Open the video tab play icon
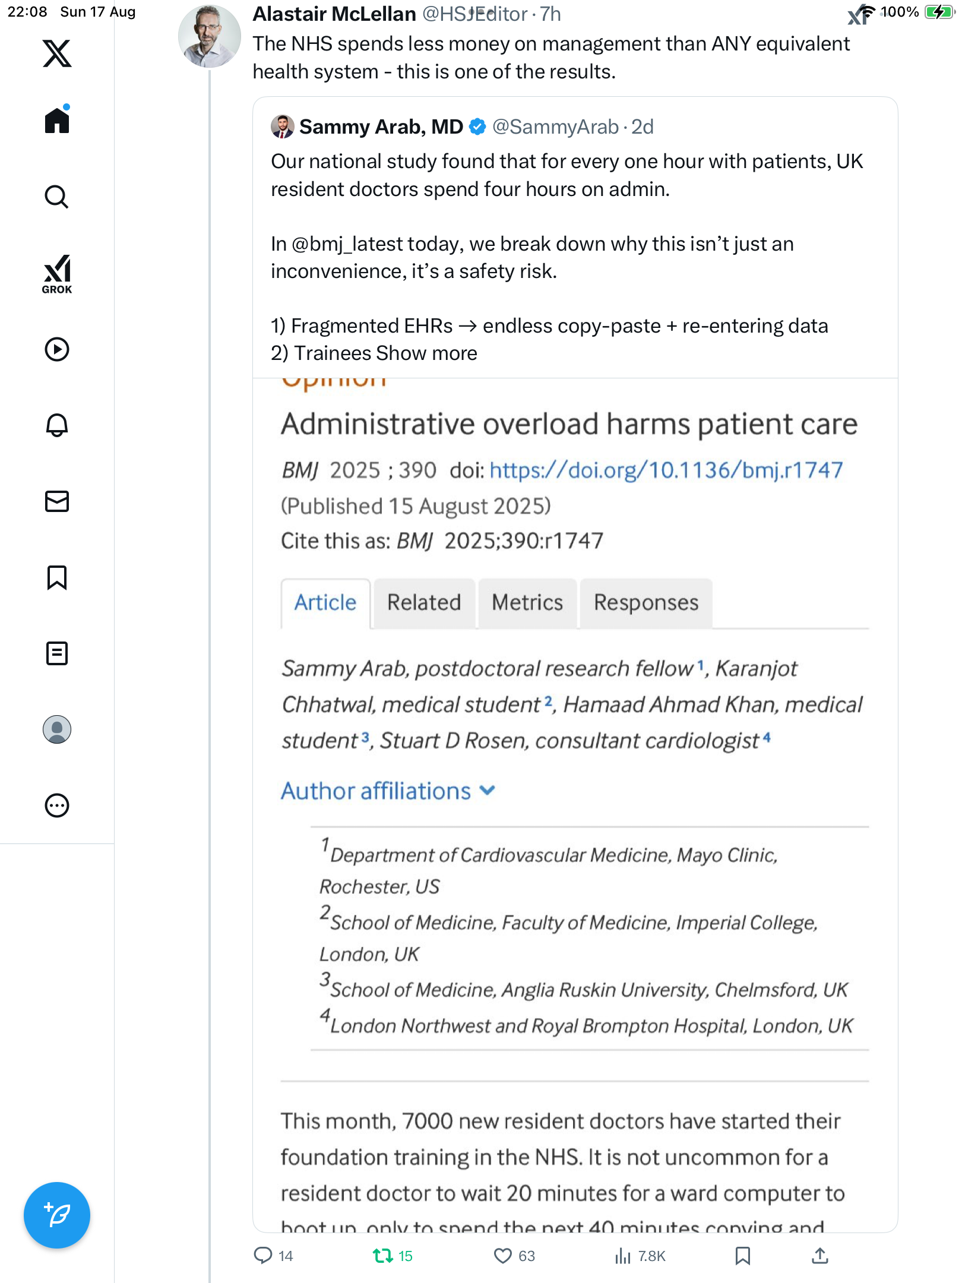 [57, 349]
